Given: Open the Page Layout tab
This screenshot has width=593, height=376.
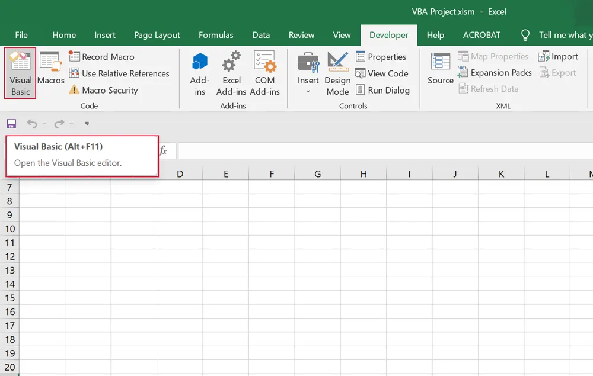Looking at the screenshot, I should (x=157, y=35).
